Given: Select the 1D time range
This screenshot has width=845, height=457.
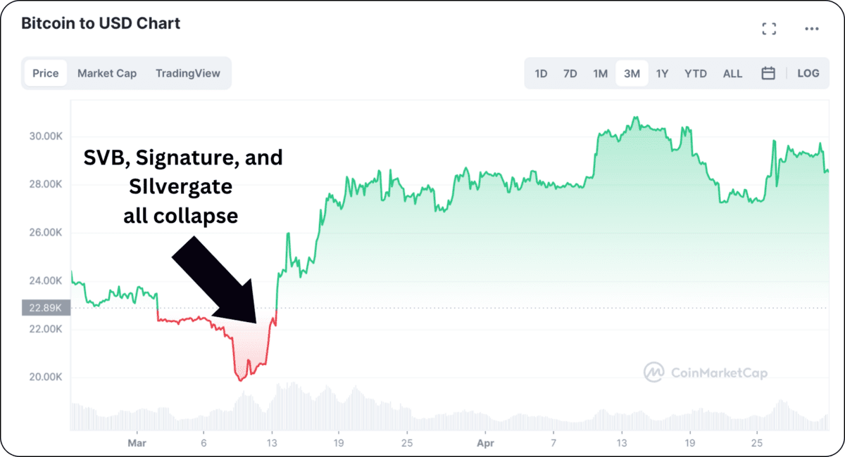Looking at the screenshot, I should coord(541,73).
